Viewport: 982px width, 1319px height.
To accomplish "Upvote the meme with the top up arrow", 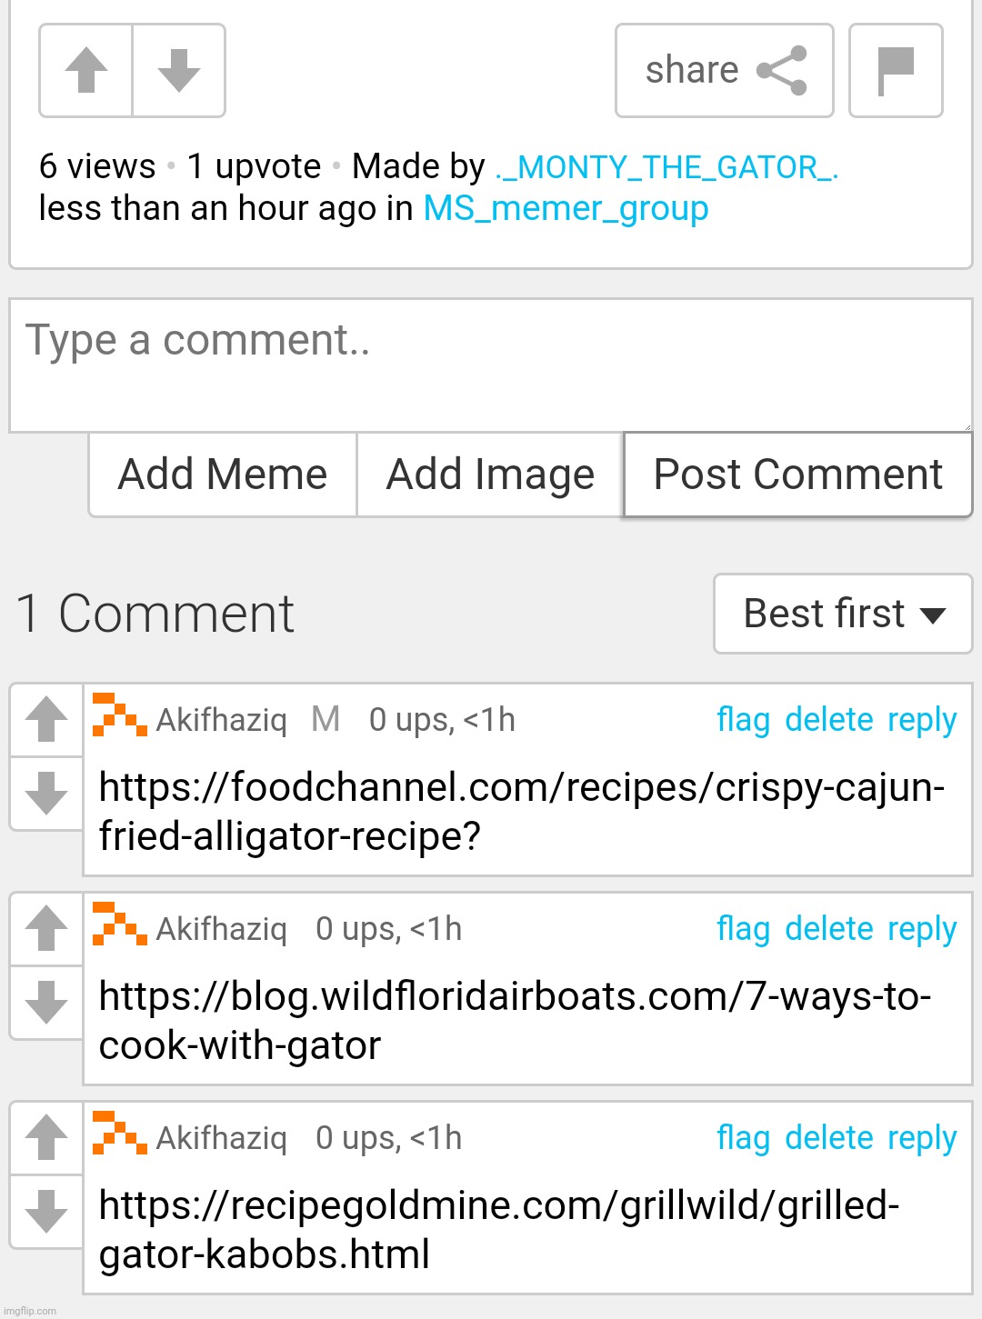I will pyautogui.click(x=86, y=71).
